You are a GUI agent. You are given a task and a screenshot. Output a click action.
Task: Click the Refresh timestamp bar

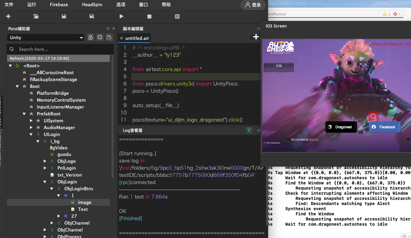click(59, 58)
